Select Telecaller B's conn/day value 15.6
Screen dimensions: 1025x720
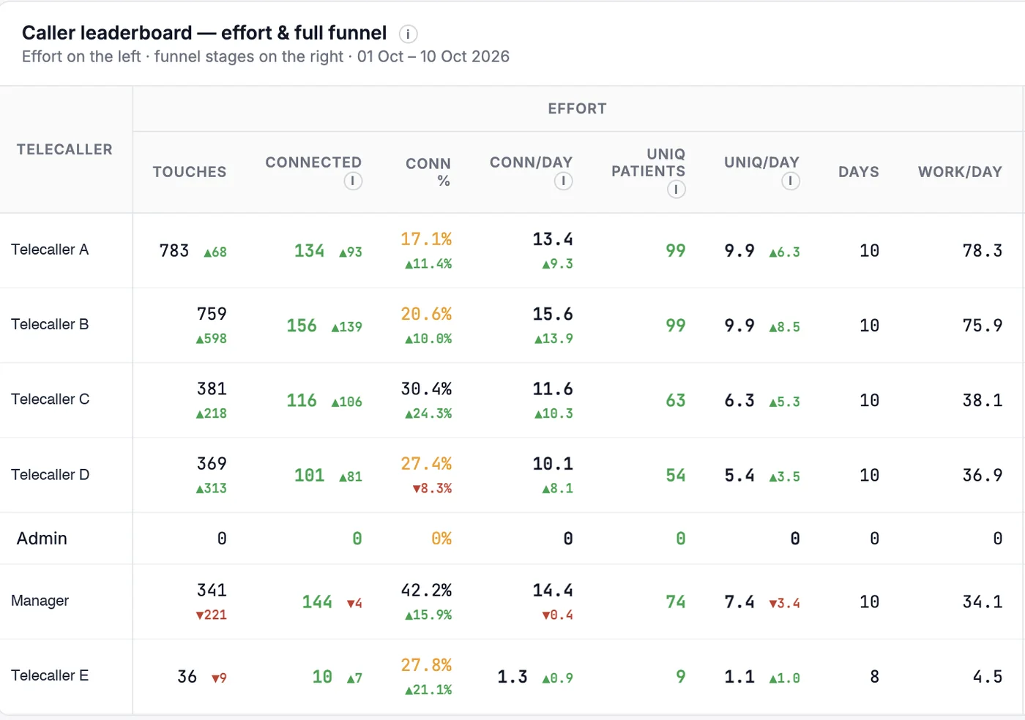[x=553, y=314]
